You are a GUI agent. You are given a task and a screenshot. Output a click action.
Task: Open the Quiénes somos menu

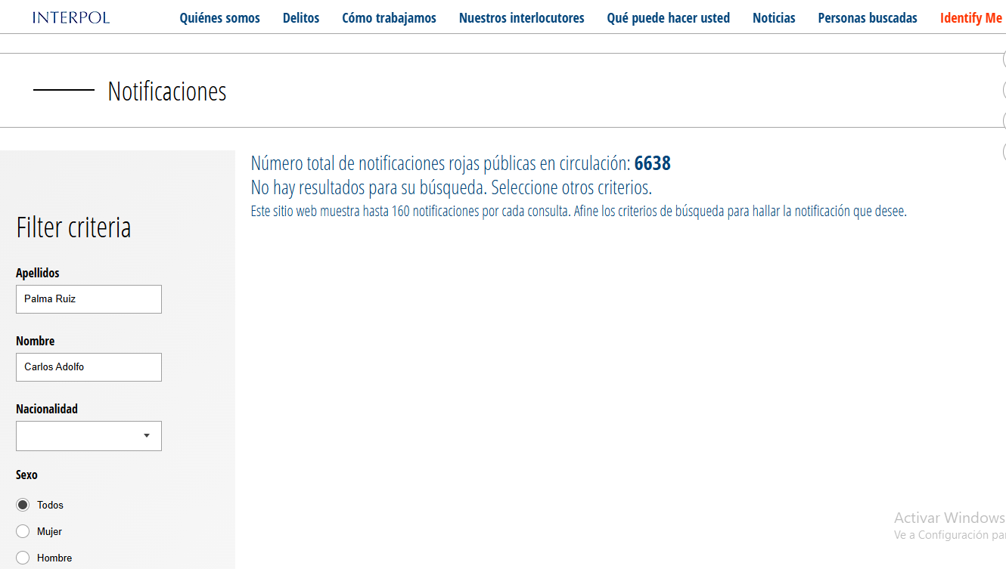pyautogui.click(x=219, y=18)
